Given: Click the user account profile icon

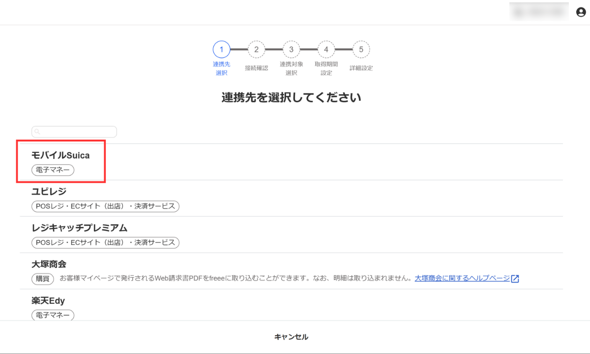Looking at the screenshot, I should 581,12.
